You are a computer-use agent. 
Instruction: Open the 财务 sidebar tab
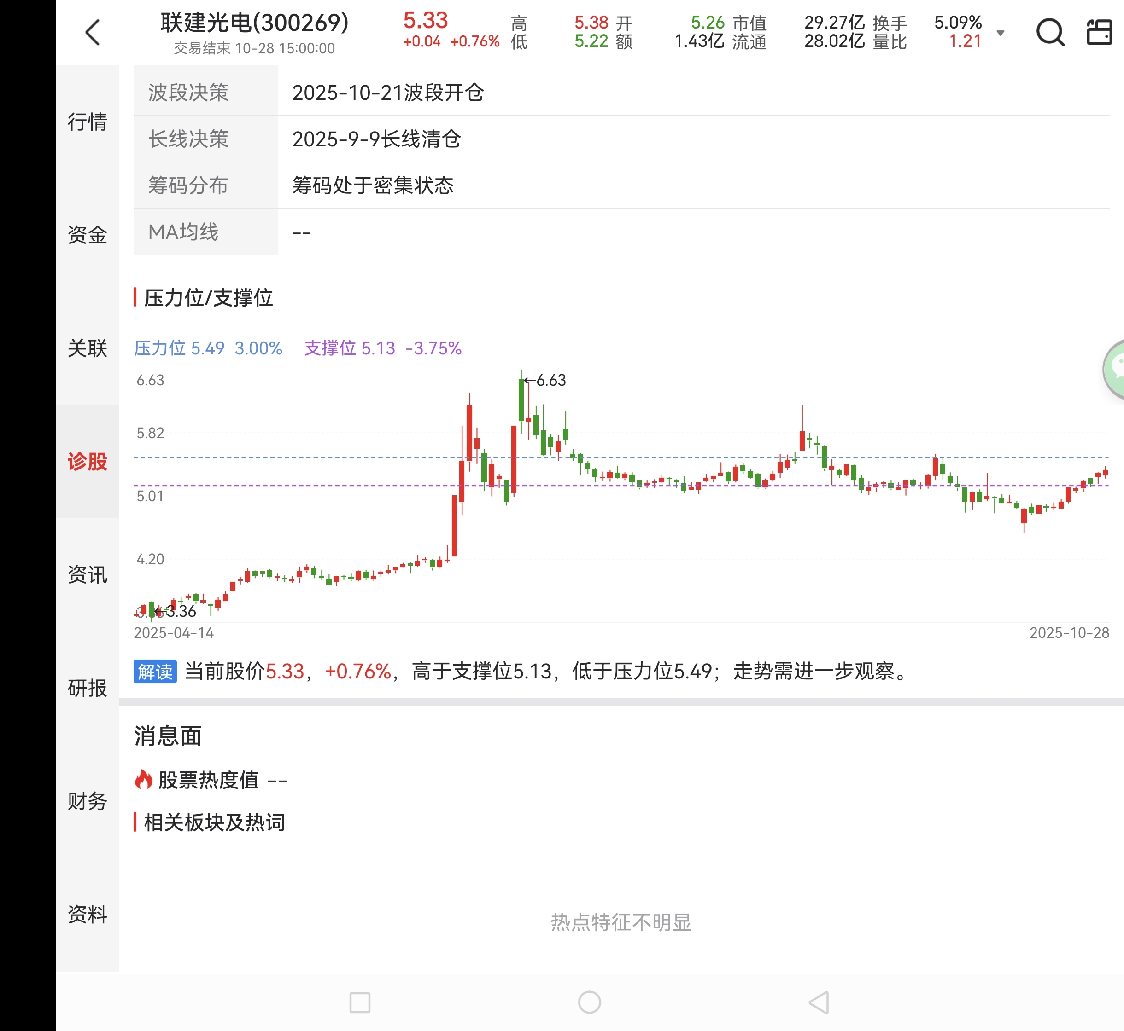coord(88,801)
